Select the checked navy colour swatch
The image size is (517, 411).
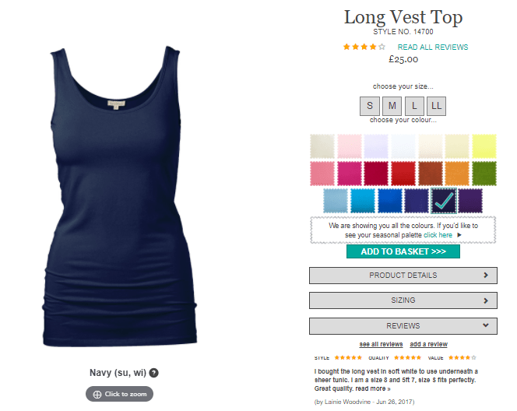[x=444, y=201]
